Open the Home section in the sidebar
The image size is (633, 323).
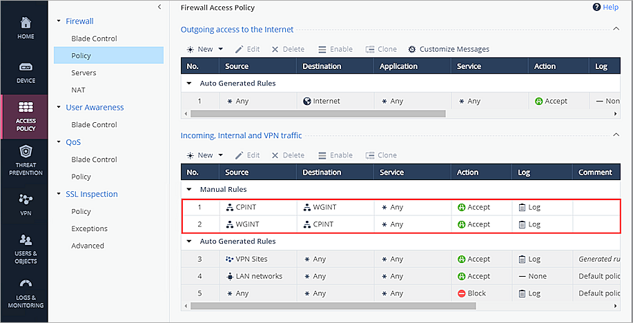tap(25, 28)
